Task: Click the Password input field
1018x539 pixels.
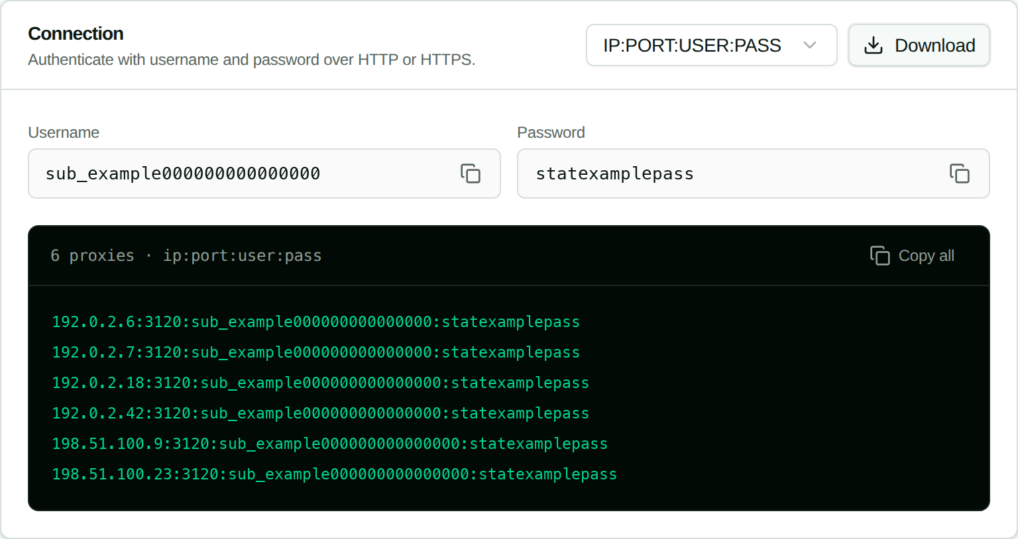Action: tap(754, 173)
